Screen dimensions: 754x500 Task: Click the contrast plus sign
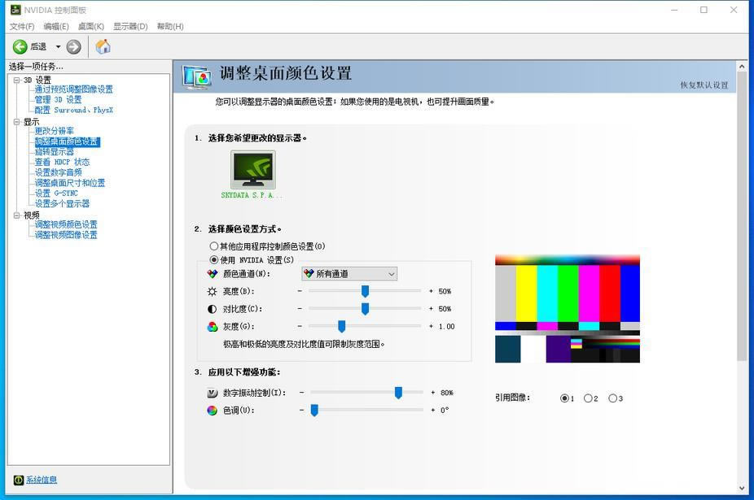[431, 309]
